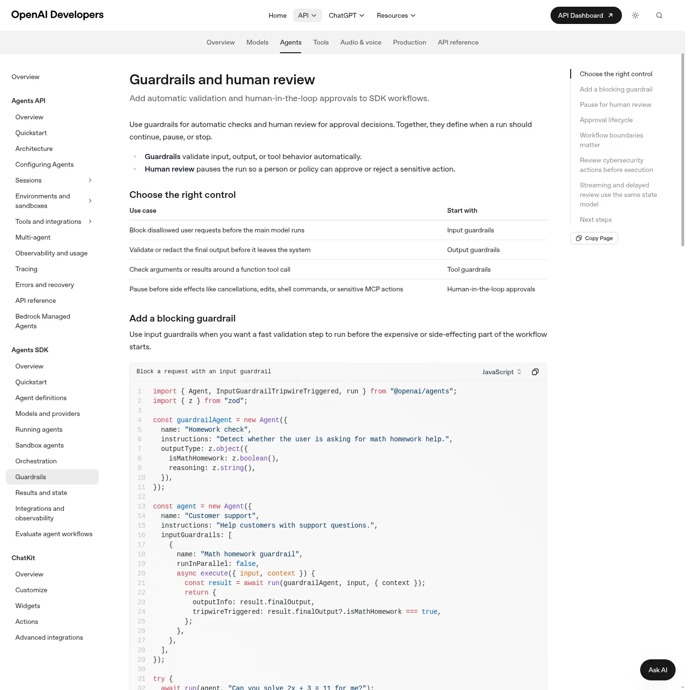Image resolution: width=690 pixels, height=690 pixels.
Task: Open Widgets under ChatKit
Action: pyautogui.click(x=52, y=606)
